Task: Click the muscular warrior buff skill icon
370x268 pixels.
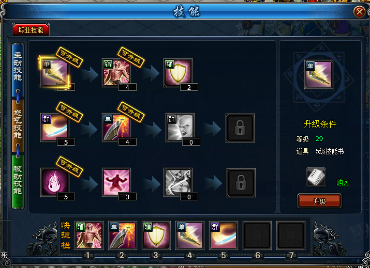Action: 116,73
